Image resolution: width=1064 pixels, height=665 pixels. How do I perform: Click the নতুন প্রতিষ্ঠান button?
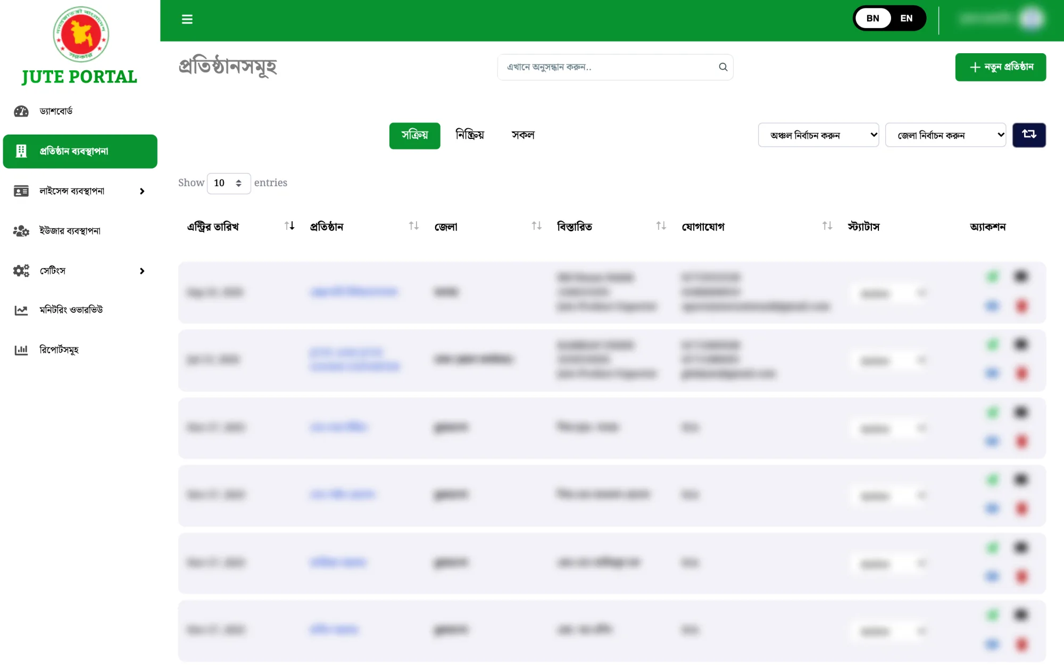coord(1000,67)
